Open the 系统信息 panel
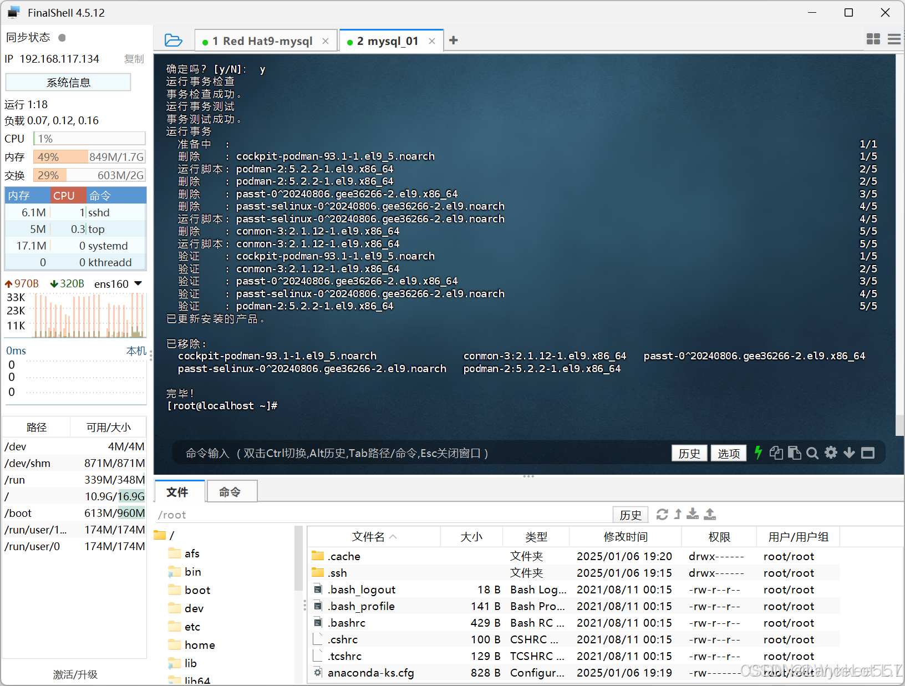The height and width of the screenshot is (686, 905). point(68,82)
